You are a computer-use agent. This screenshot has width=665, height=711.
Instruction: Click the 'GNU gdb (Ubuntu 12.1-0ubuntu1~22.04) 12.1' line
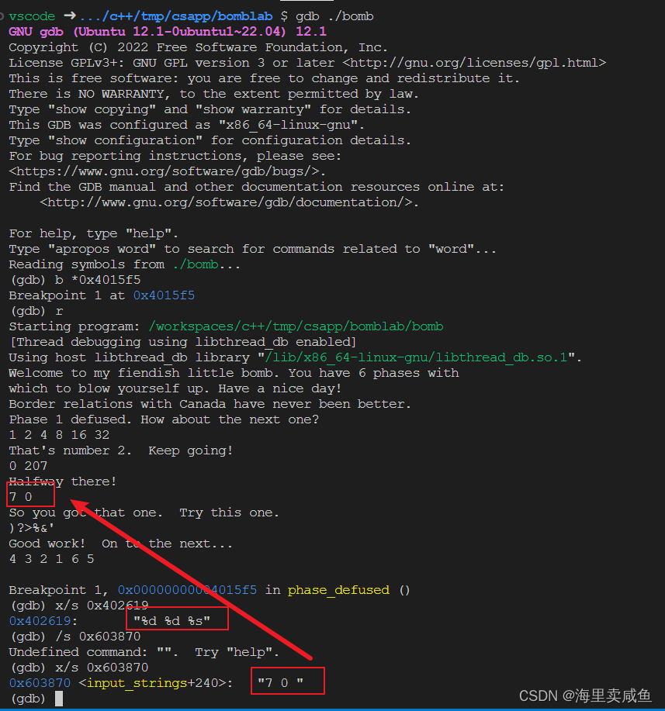click(x=168, y=32)
